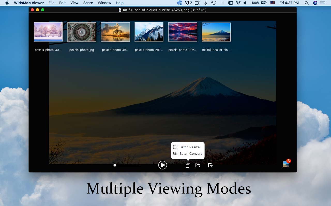Choose Batch Resize from the popup

point(190,147)
